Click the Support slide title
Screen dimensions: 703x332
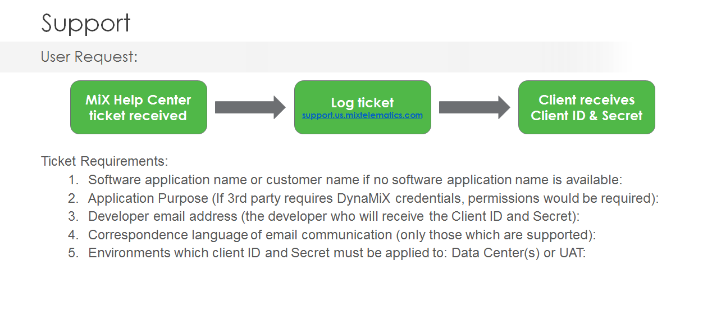[86, 23]
